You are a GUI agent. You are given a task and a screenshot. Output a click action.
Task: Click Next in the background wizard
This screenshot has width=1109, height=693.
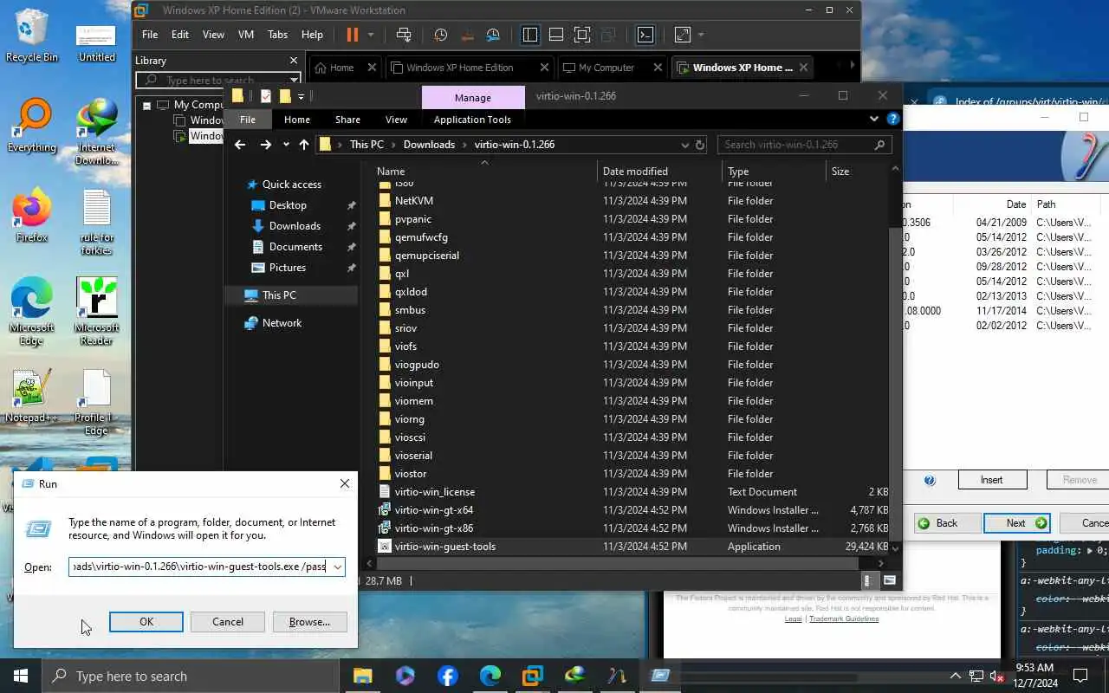click(1016, 523)
